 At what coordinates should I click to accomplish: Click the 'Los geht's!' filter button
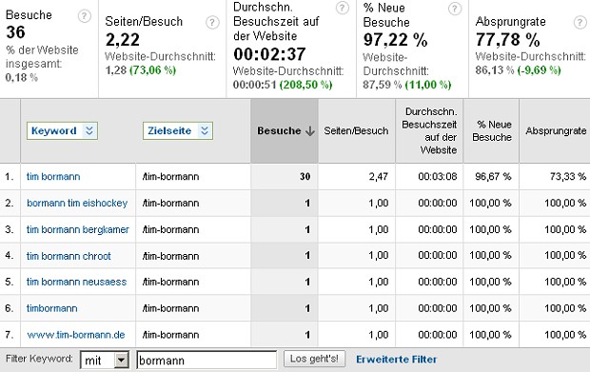coord(314,359)
